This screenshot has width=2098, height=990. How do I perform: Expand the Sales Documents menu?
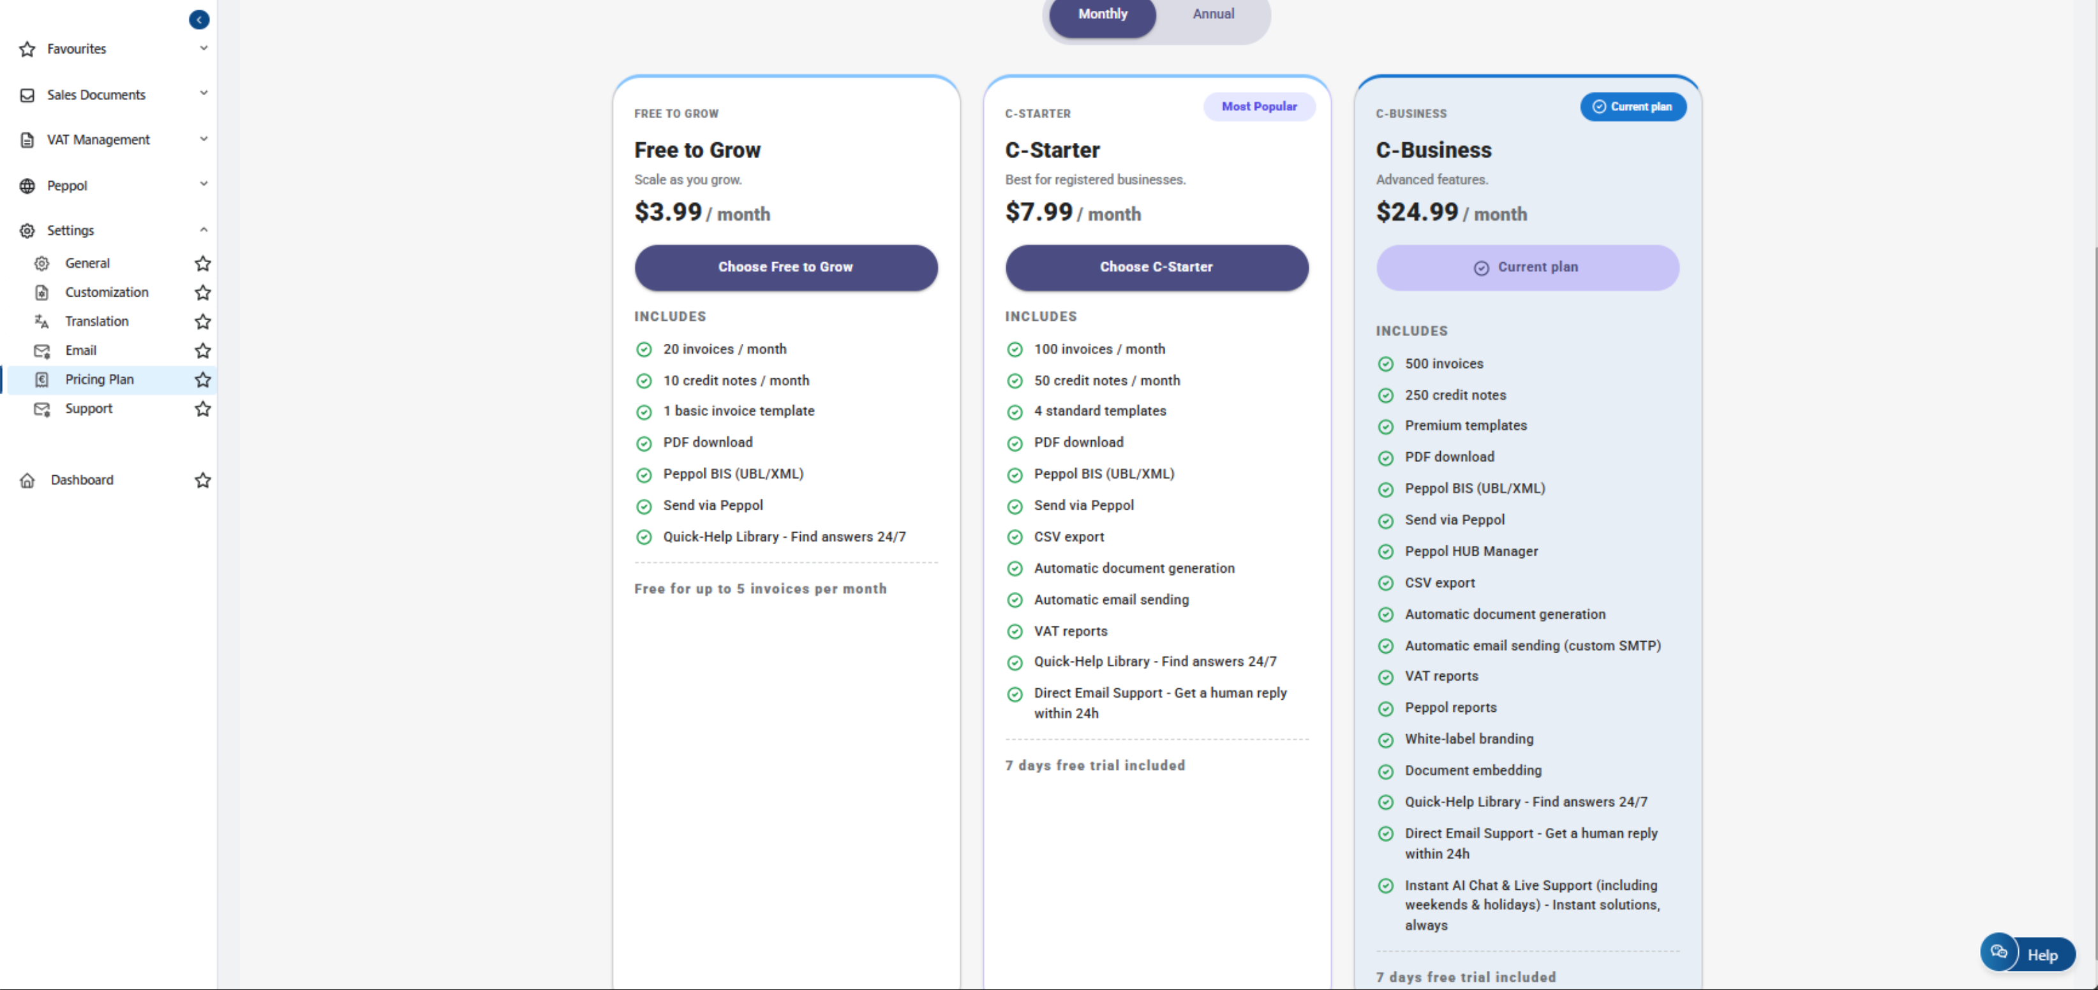[204, 94]
